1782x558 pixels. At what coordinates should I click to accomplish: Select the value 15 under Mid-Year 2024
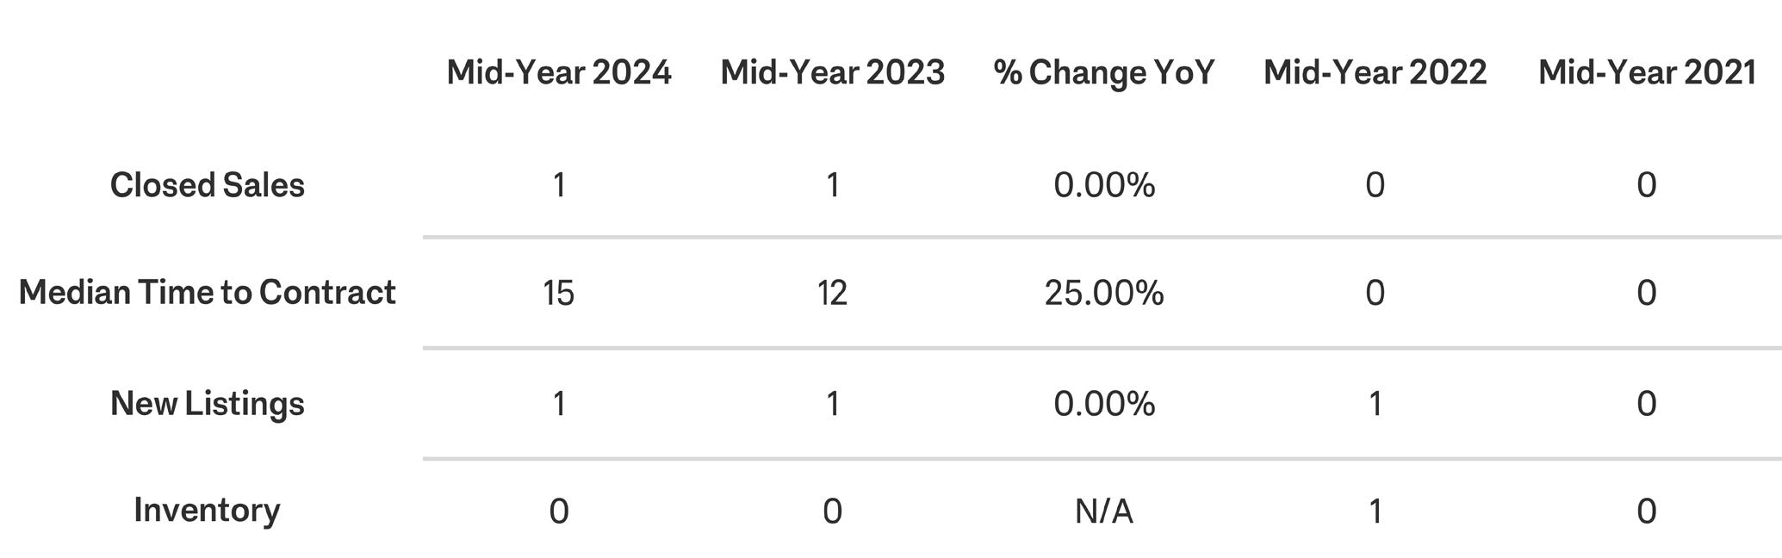coord(559,294)
